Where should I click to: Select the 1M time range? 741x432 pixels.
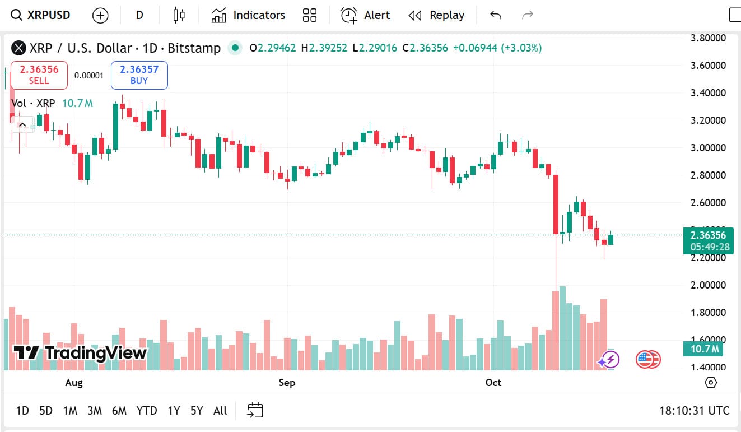pyautogui.click(x=70, y=411)
